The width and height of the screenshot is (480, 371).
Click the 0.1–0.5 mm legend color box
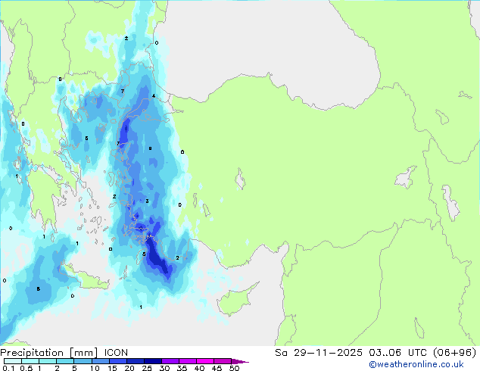point(13,361)
